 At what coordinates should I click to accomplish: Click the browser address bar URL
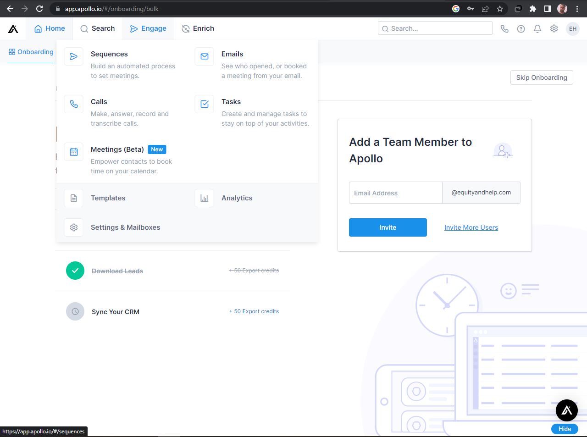(x=112, y=9)
